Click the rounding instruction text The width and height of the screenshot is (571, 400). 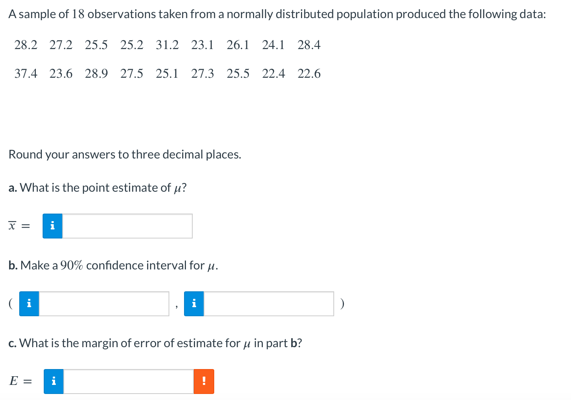[125, 154]
